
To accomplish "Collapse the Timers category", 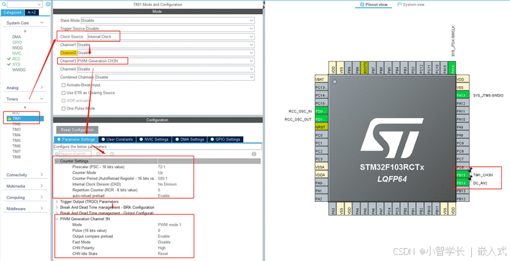I will tap(42, 98).
